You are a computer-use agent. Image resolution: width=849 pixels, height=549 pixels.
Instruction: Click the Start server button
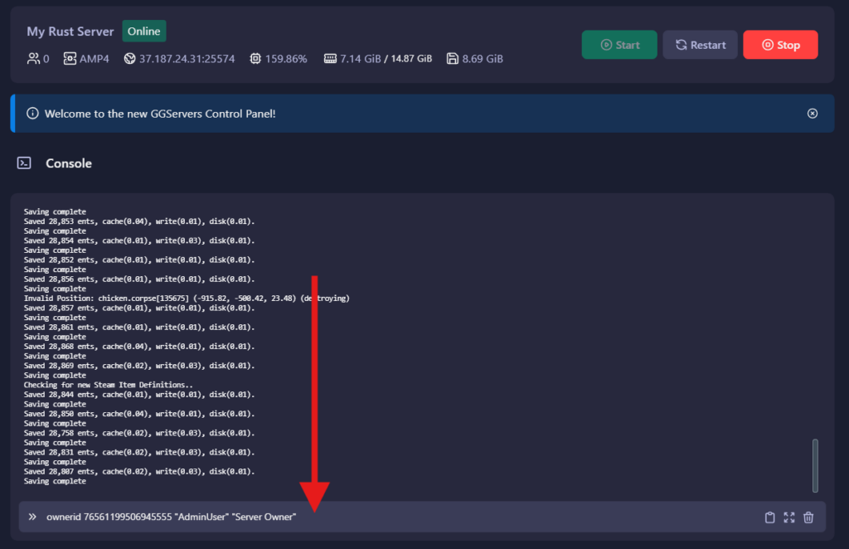click(619, 45)
